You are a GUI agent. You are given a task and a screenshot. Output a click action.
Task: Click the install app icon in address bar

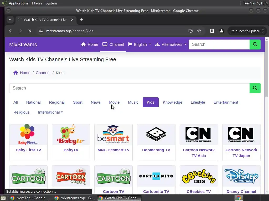191,31
